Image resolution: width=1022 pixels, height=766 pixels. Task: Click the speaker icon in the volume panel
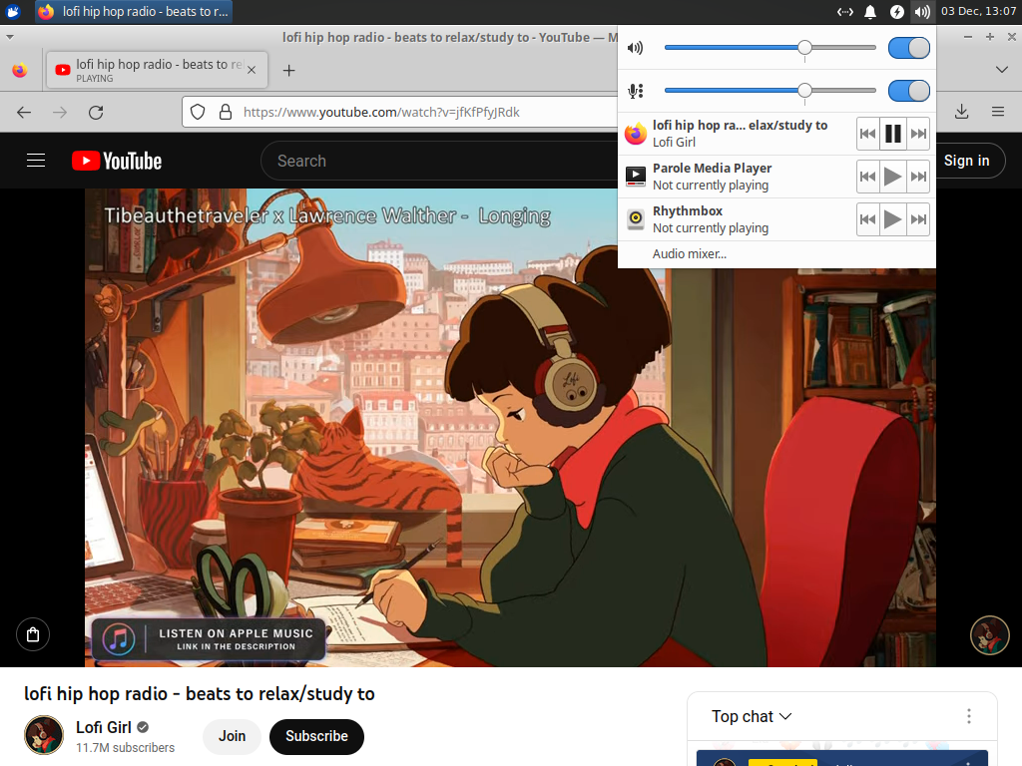coord(636,47)
